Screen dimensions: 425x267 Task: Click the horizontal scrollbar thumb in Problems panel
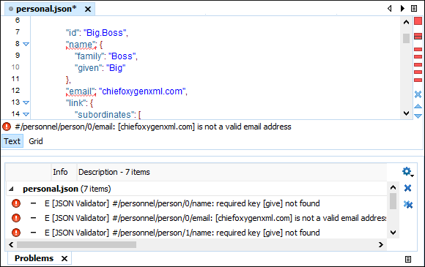(76, 244)
